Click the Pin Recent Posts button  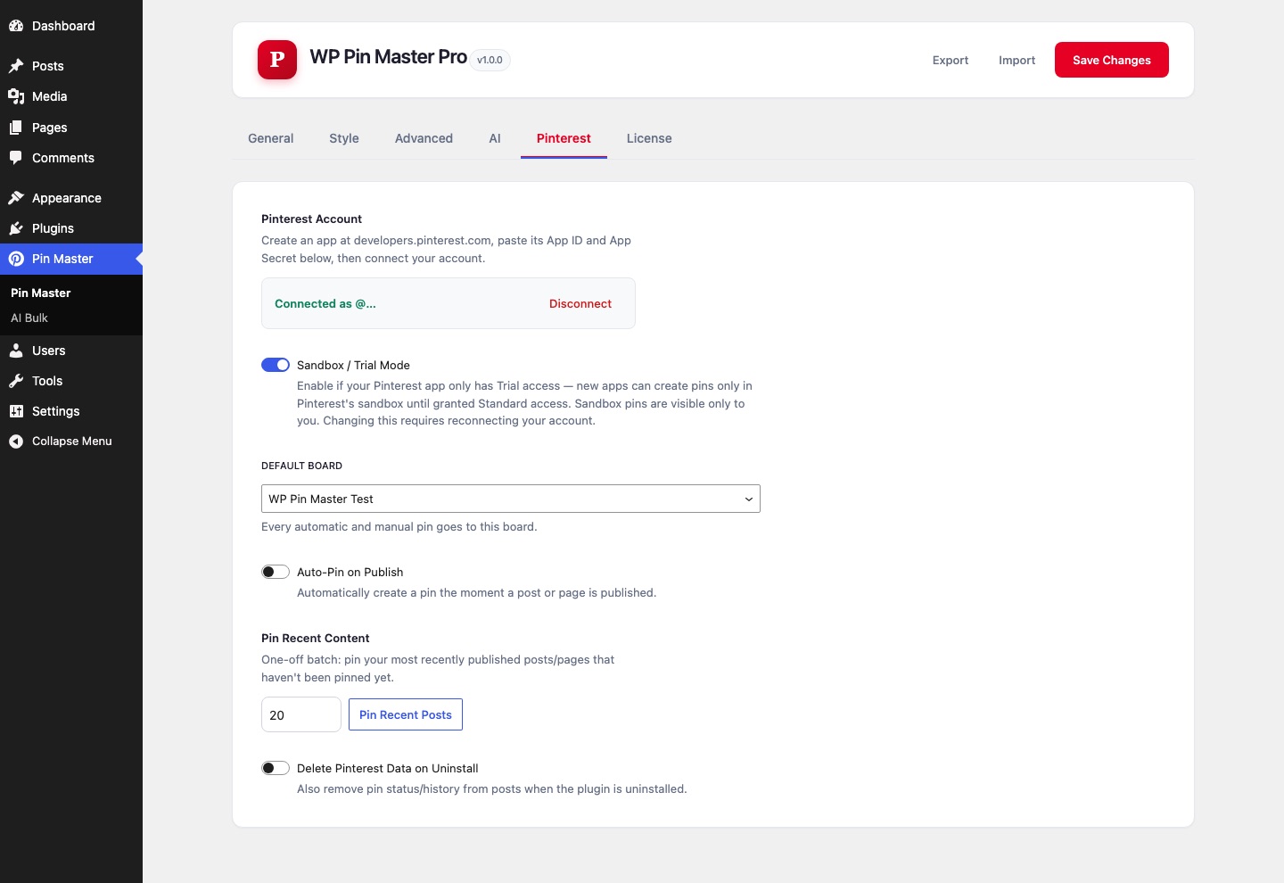(x=406, y=714)
